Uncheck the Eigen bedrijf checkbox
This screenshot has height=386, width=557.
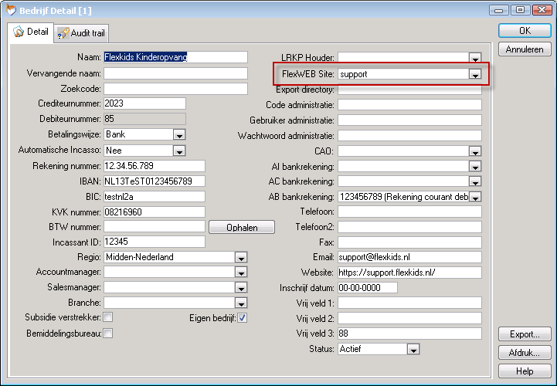coord(242,317)
